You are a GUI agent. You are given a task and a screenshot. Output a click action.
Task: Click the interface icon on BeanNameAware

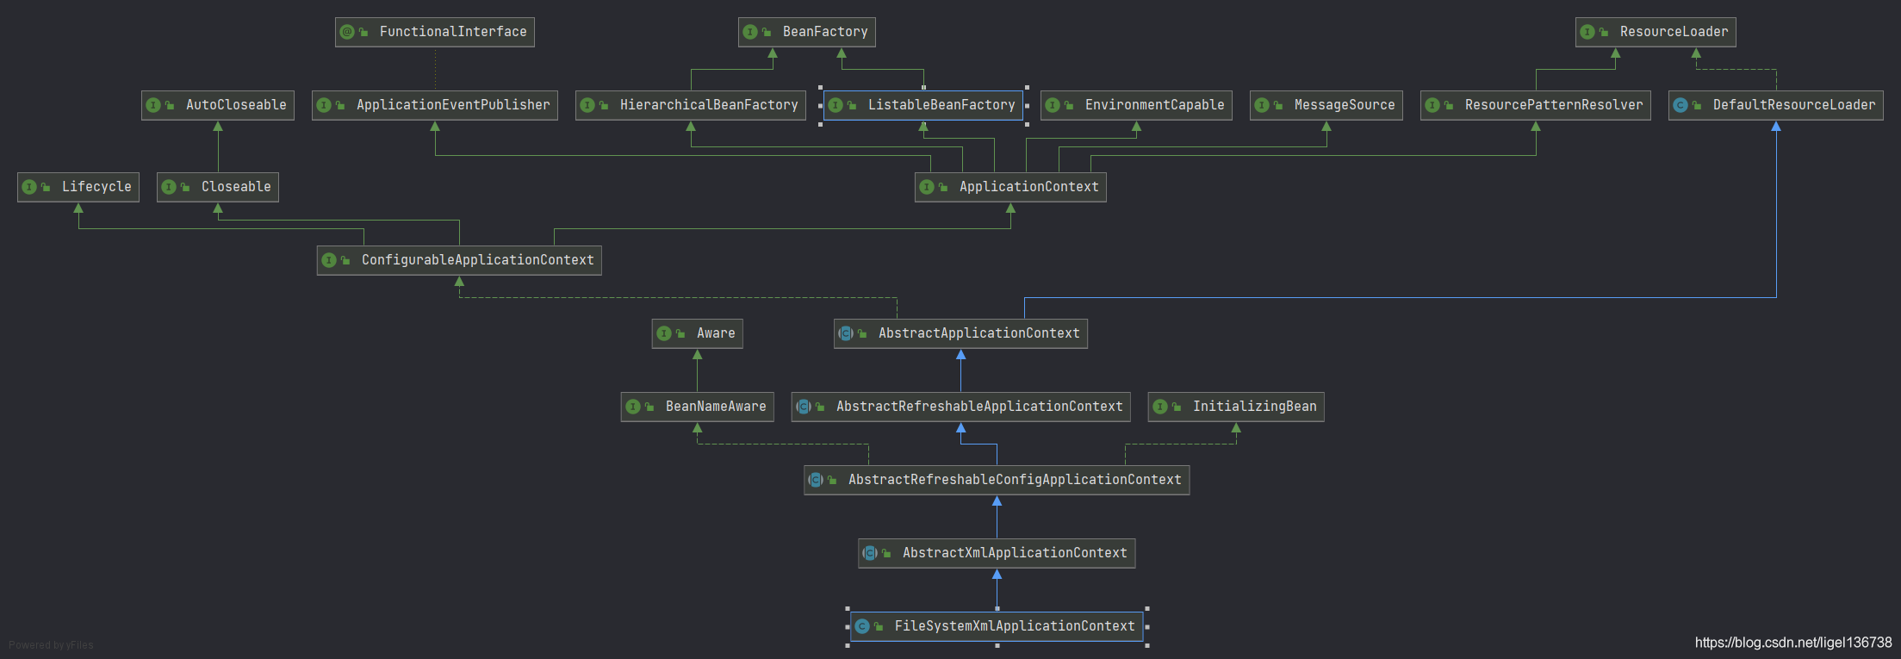tap(633, 407)
